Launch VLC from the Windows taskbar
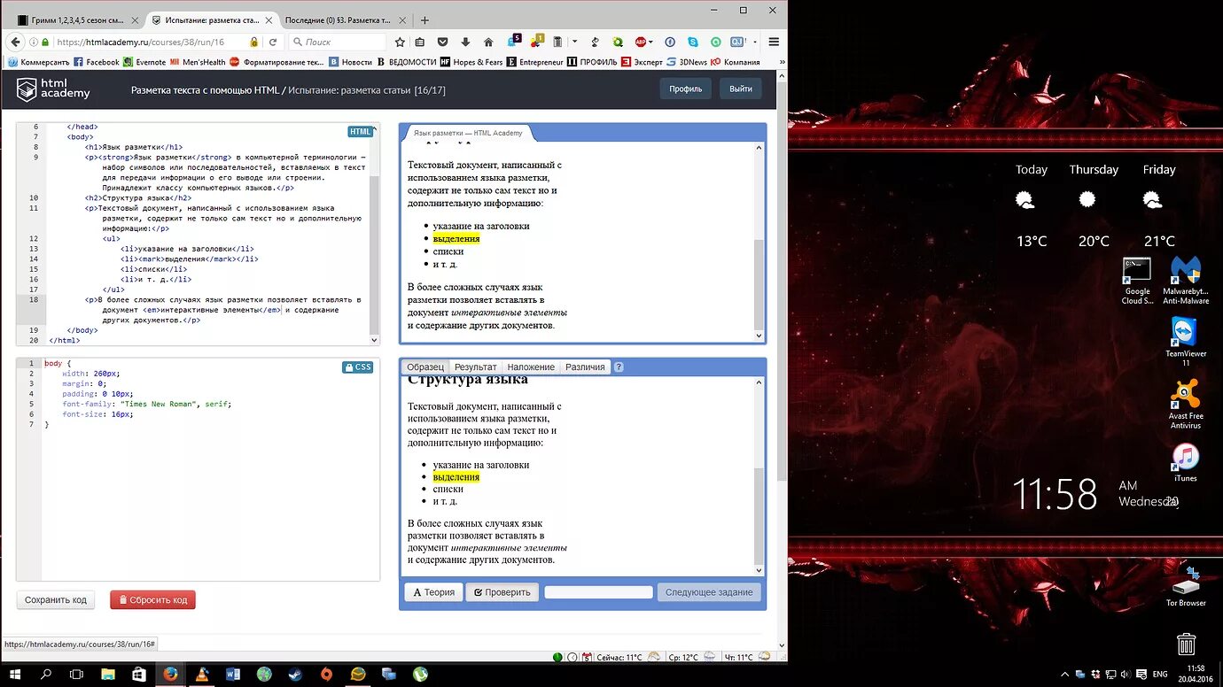1223x687 pixels. click(204, 675)
